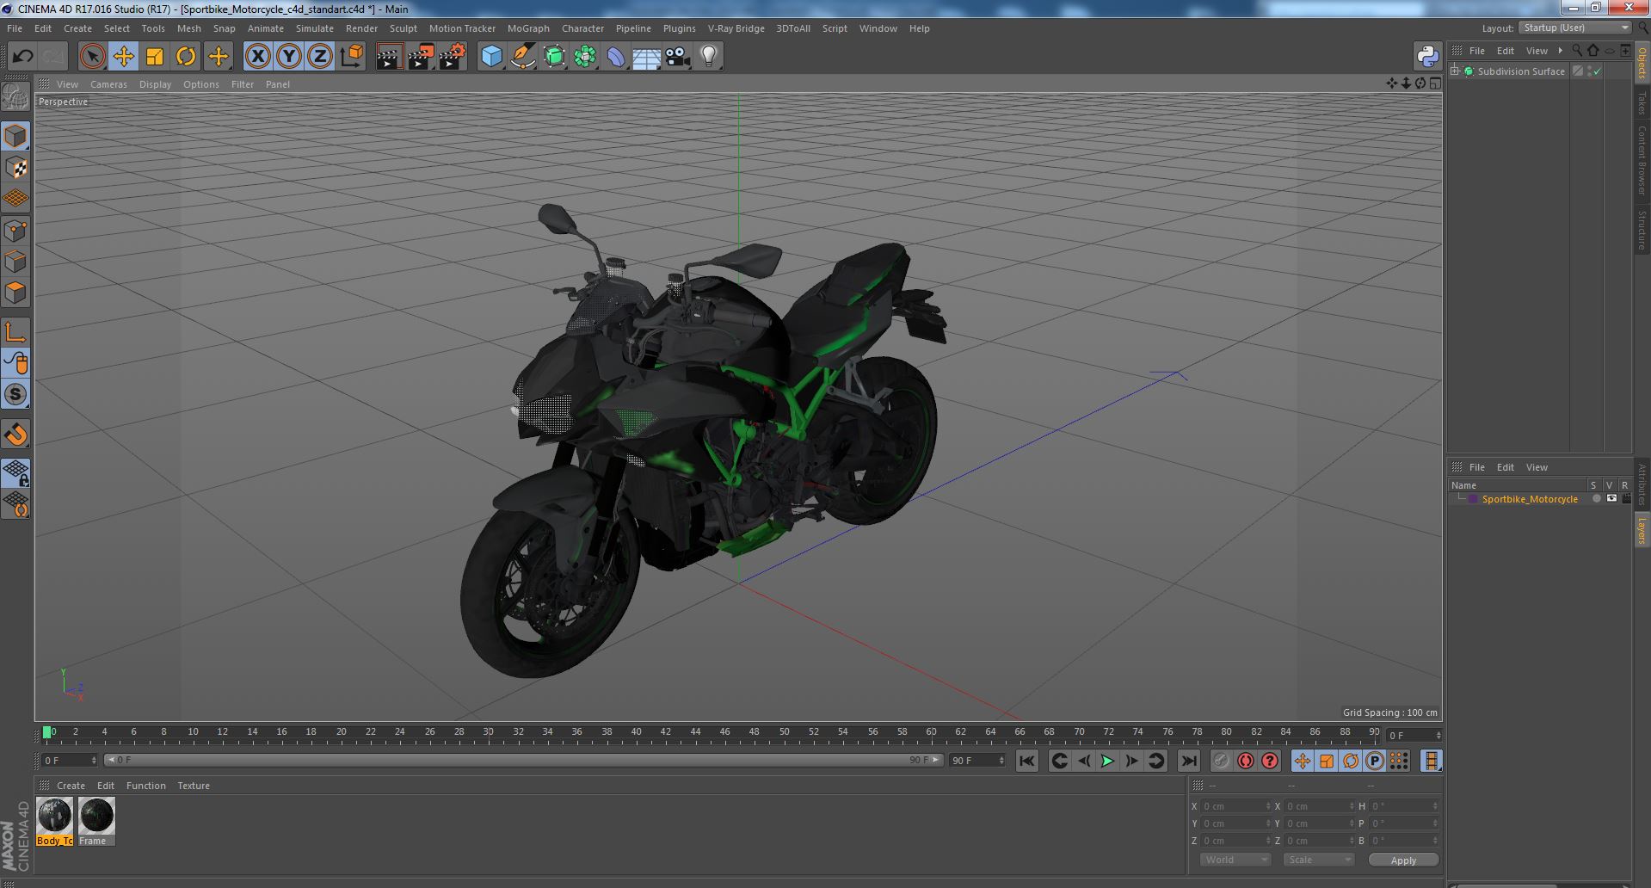Open the Array modeling objects icon
This screenshot has height=888, width=1651.
click(x=585, y=57)
